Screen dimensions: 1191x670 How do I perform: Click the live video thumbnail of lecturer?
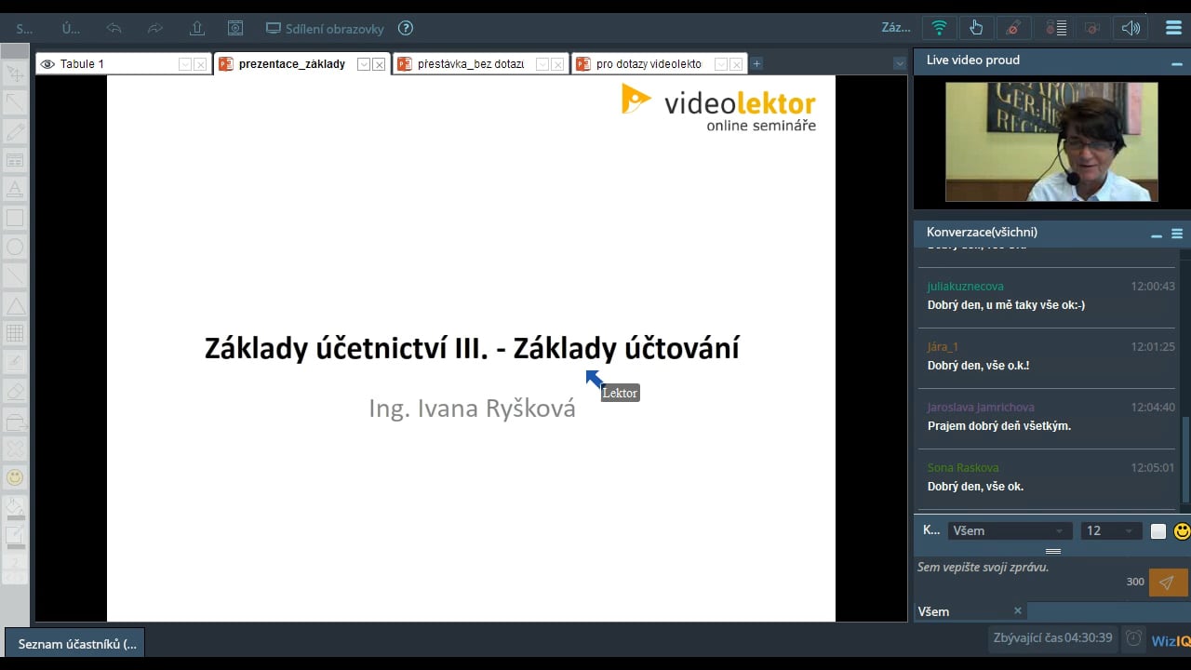pyautogui.click(x=1051, y=141)
